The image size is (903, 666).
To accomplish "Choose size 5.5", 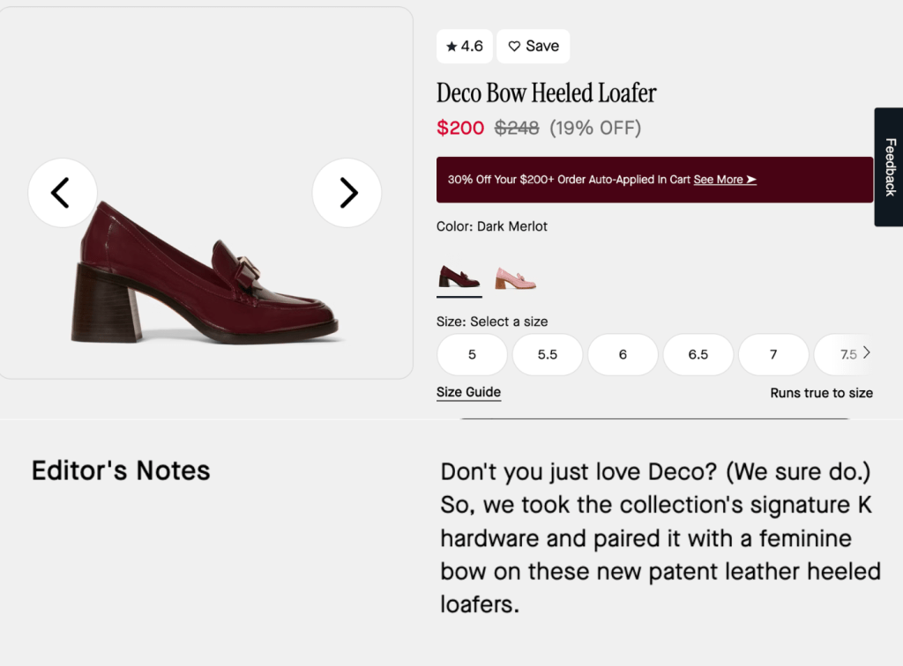I will click(x=548, y=354).
